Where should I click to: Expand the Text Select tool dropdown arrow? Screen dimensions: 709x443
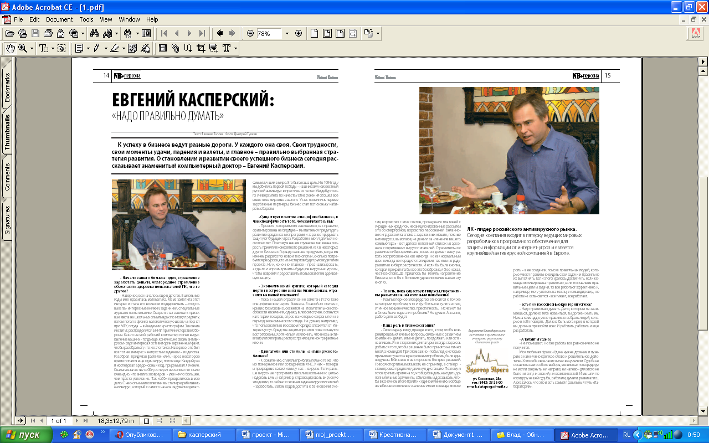pyautogui.click(x=53, y=49)
